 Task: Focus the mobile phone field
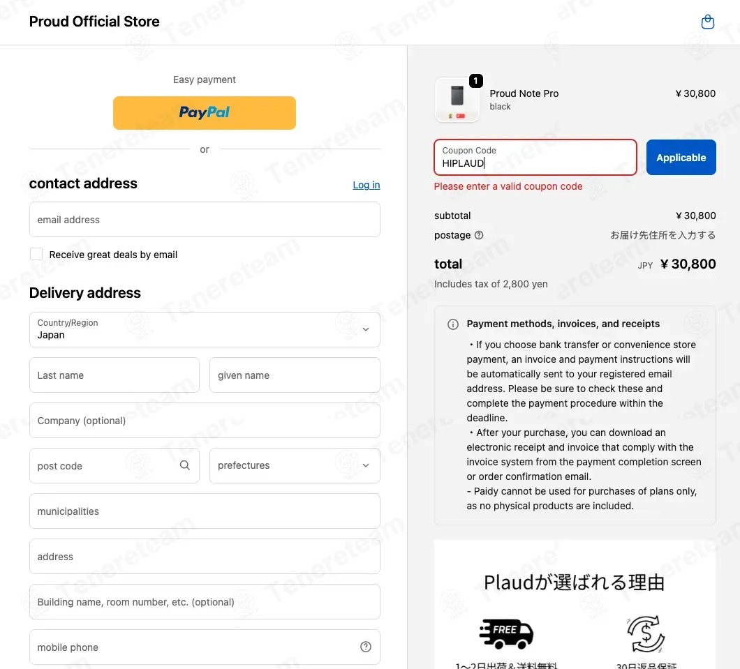click(205, 647)
